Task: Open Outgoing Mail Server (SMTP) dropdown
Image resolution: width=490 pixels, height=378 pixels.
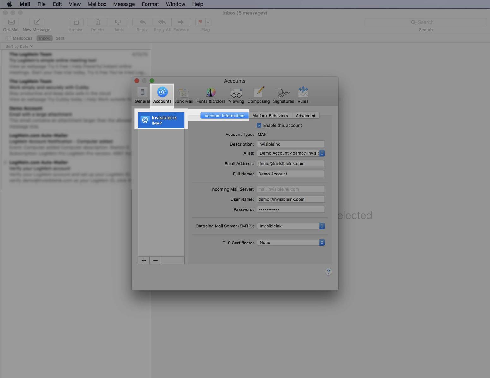Action: tap(290, 226)
